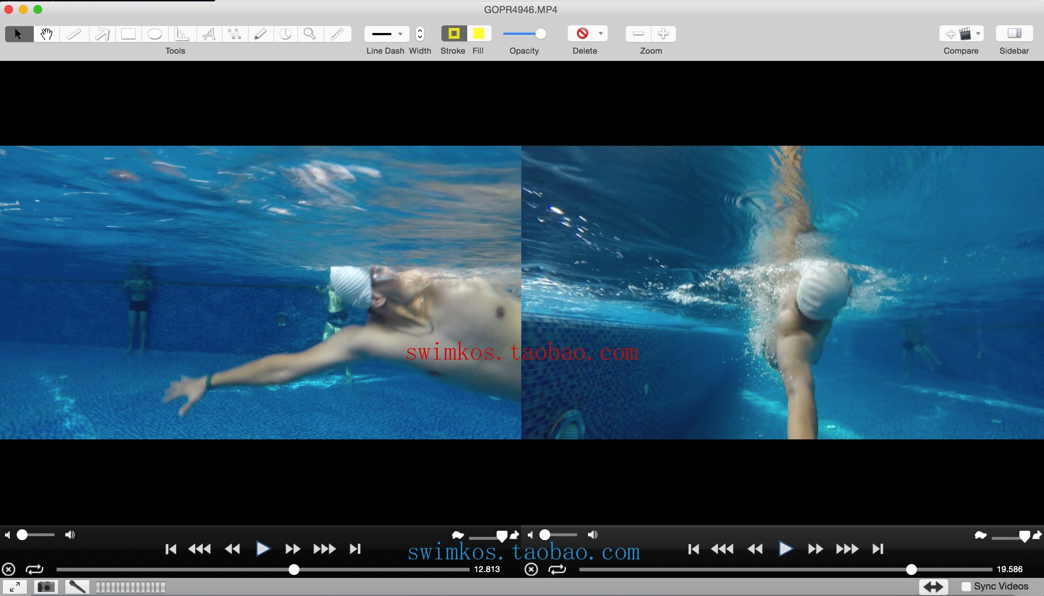The height and width of the screenshot is (596, 1044).
Task: Select the arrow drawing tool
Action: pyautogui.click(x=102, y=34)
